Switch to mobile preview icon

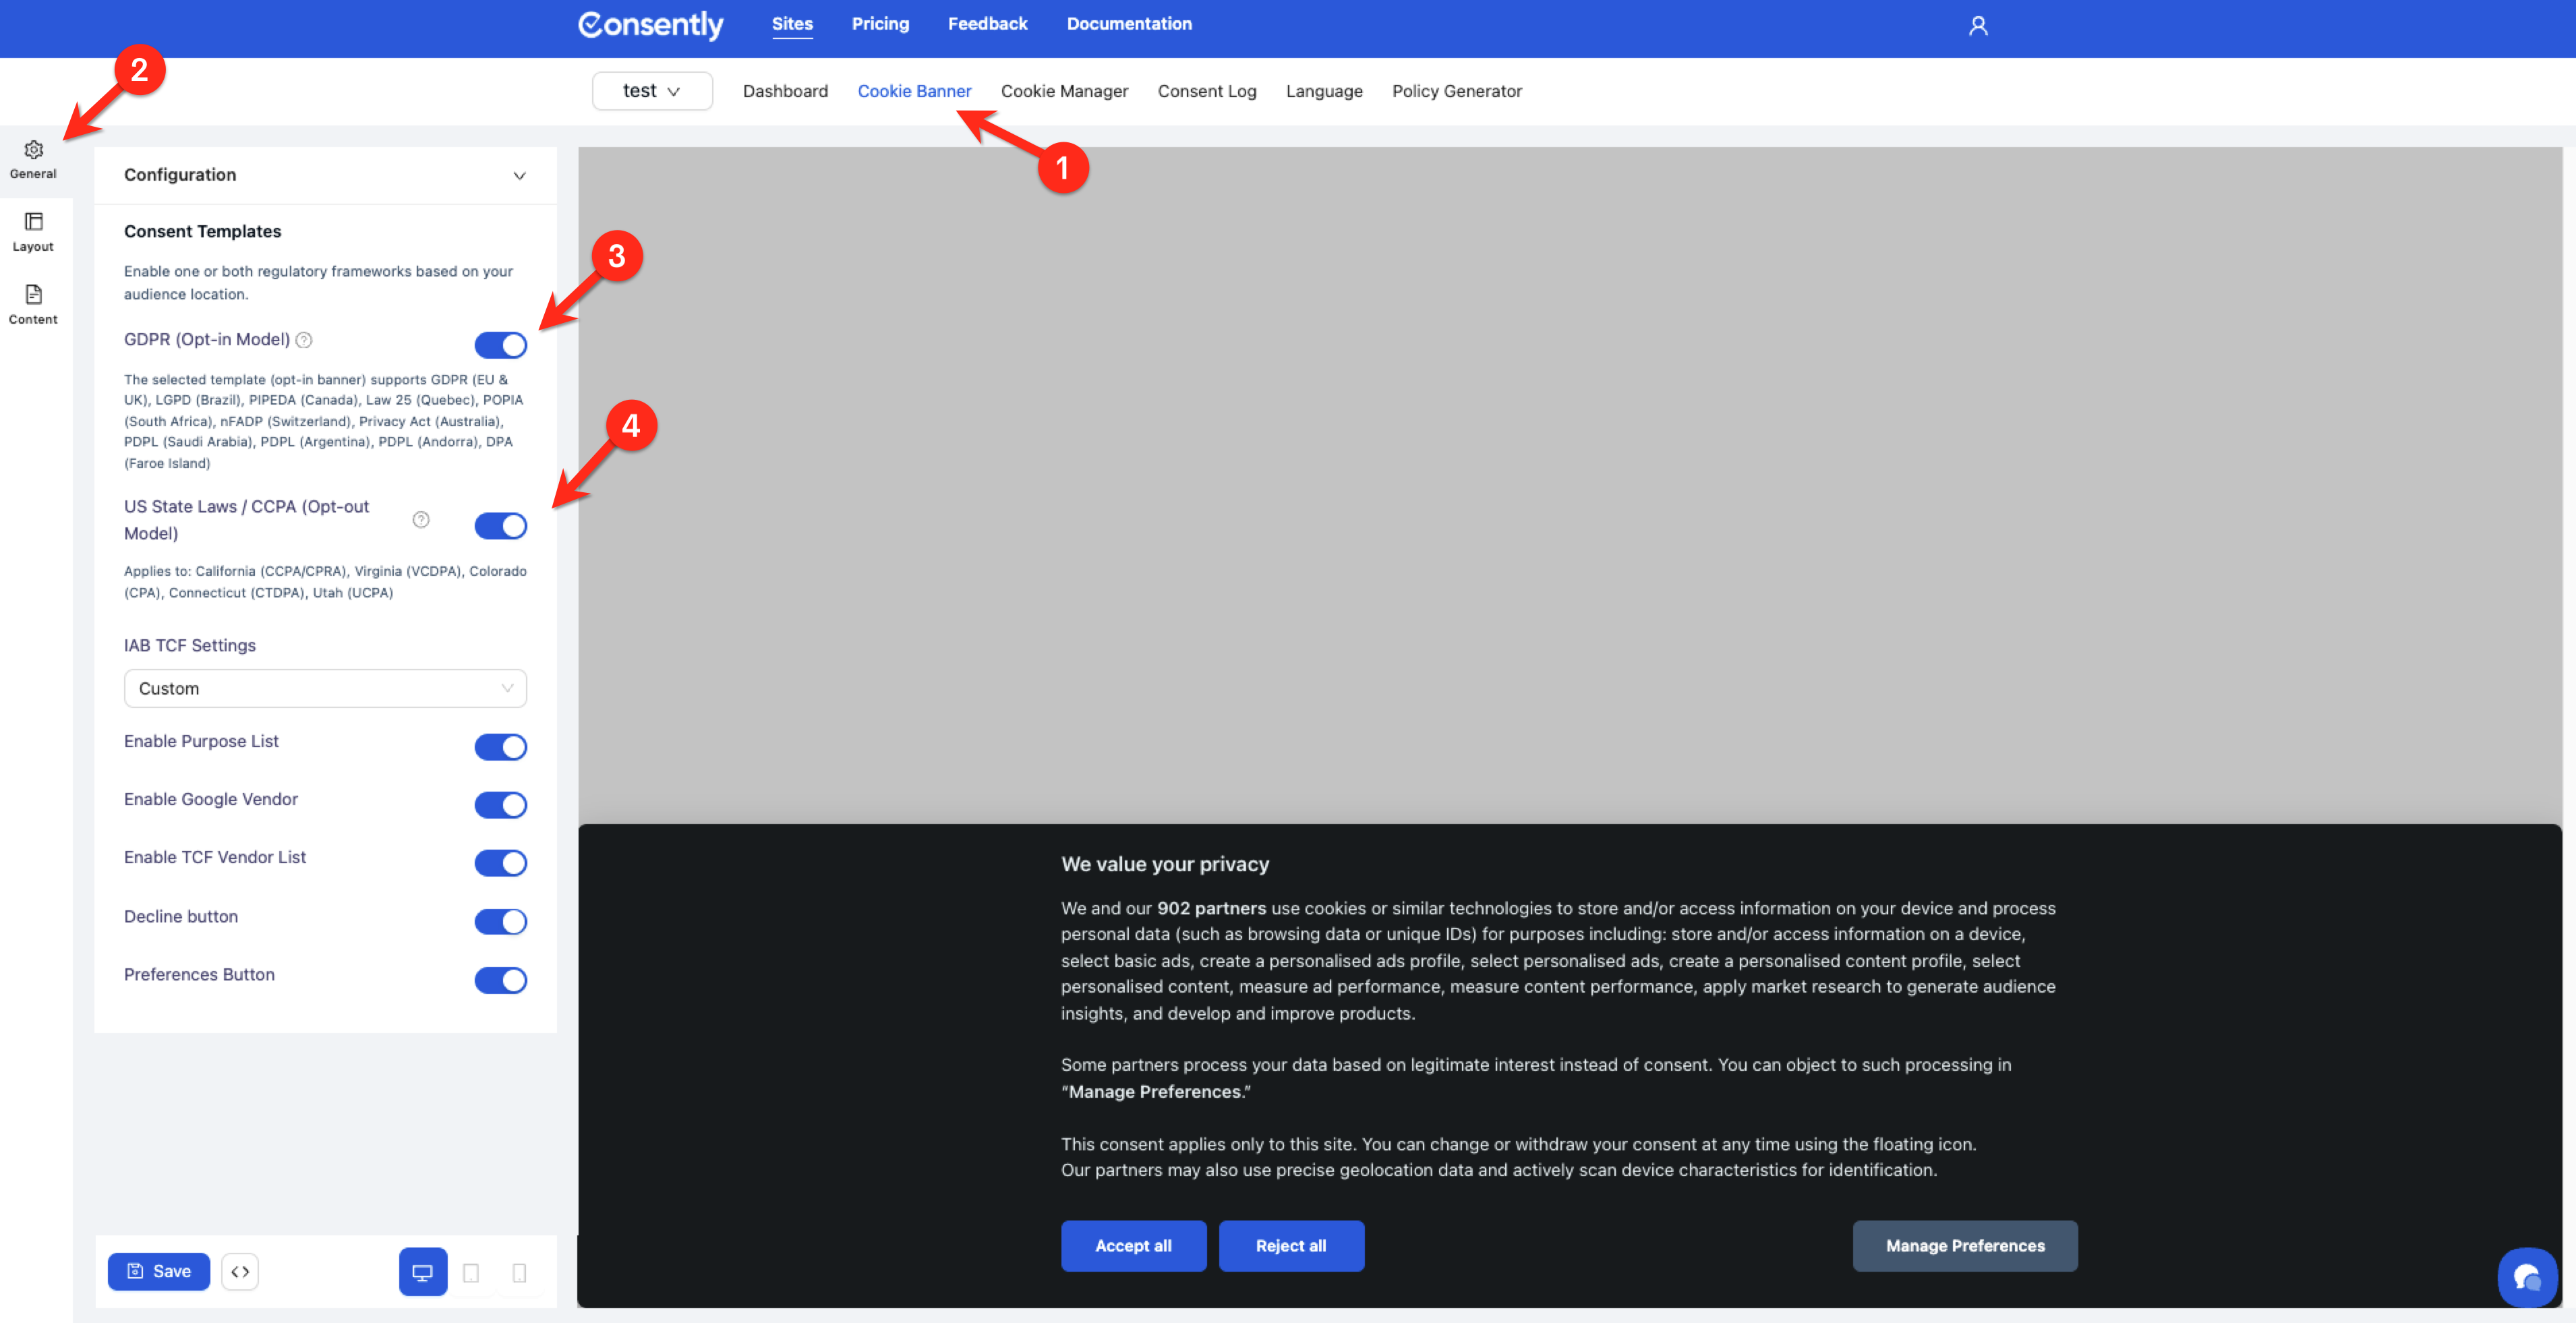(519, 1272)
